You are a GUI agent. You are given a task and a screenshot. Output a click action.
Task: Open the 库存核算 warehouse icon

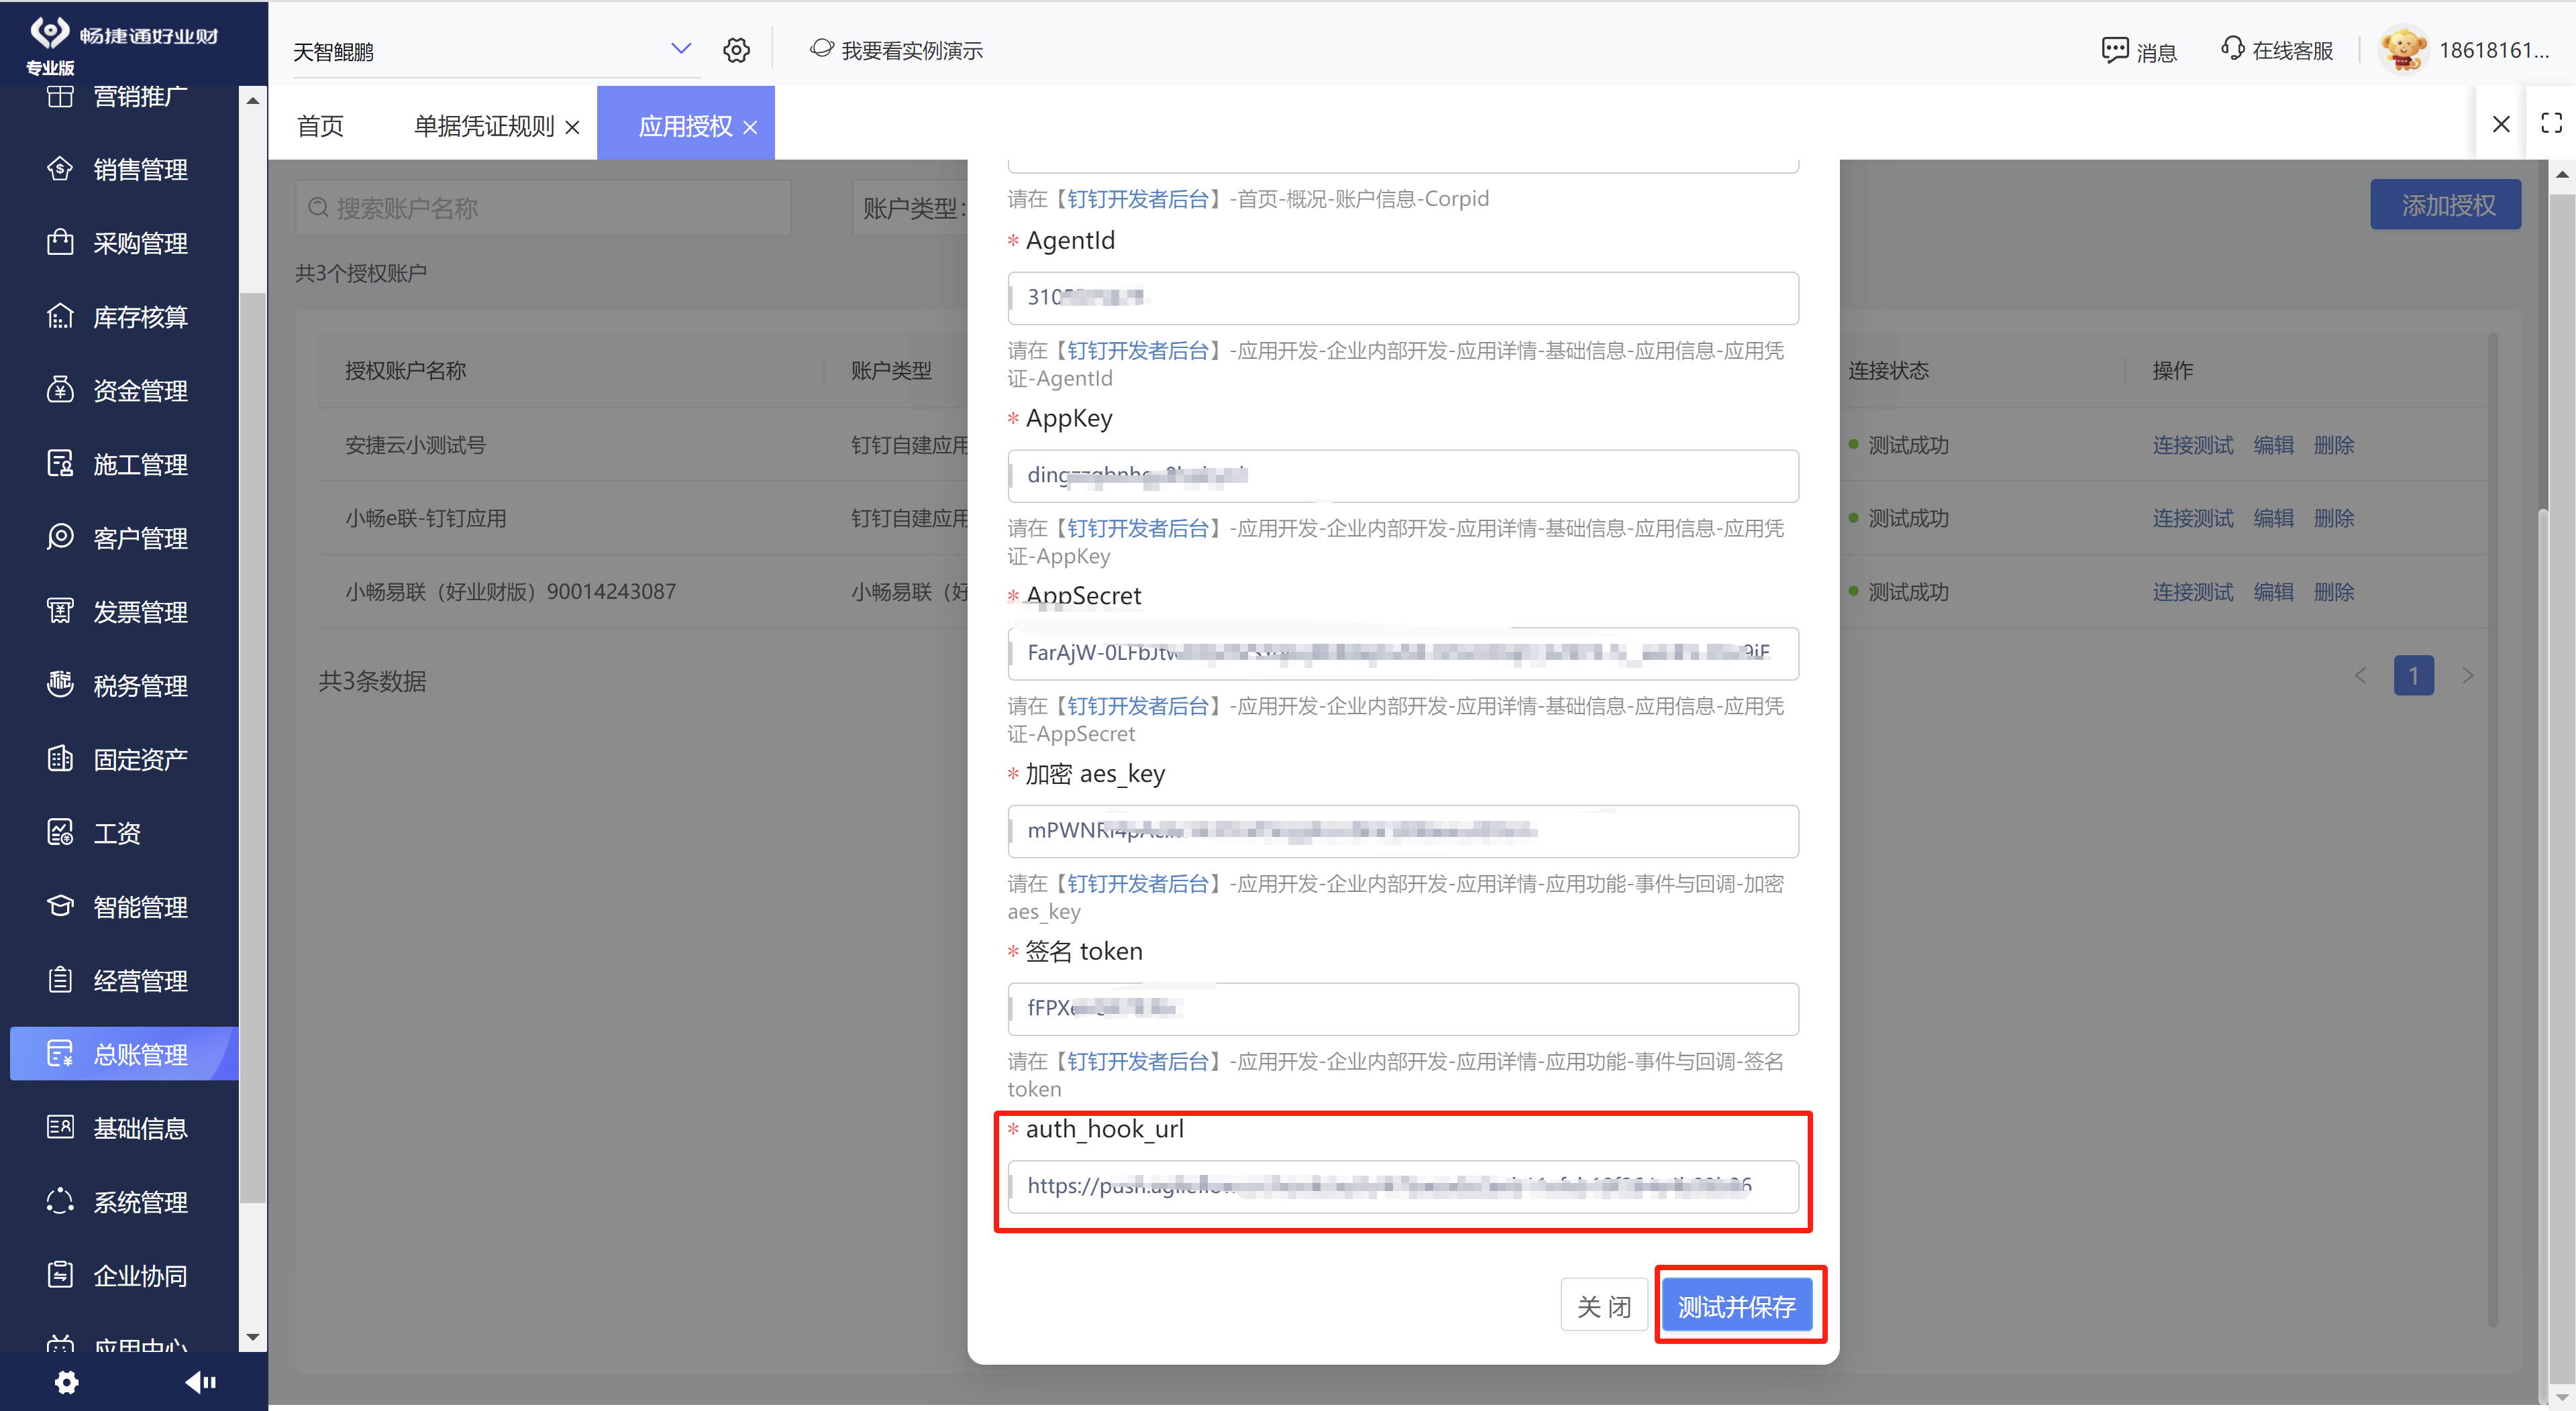click(60, 317)
